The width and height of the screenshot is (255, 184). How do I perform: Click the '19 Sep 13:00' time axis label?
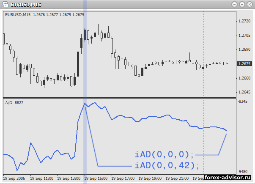69,179
